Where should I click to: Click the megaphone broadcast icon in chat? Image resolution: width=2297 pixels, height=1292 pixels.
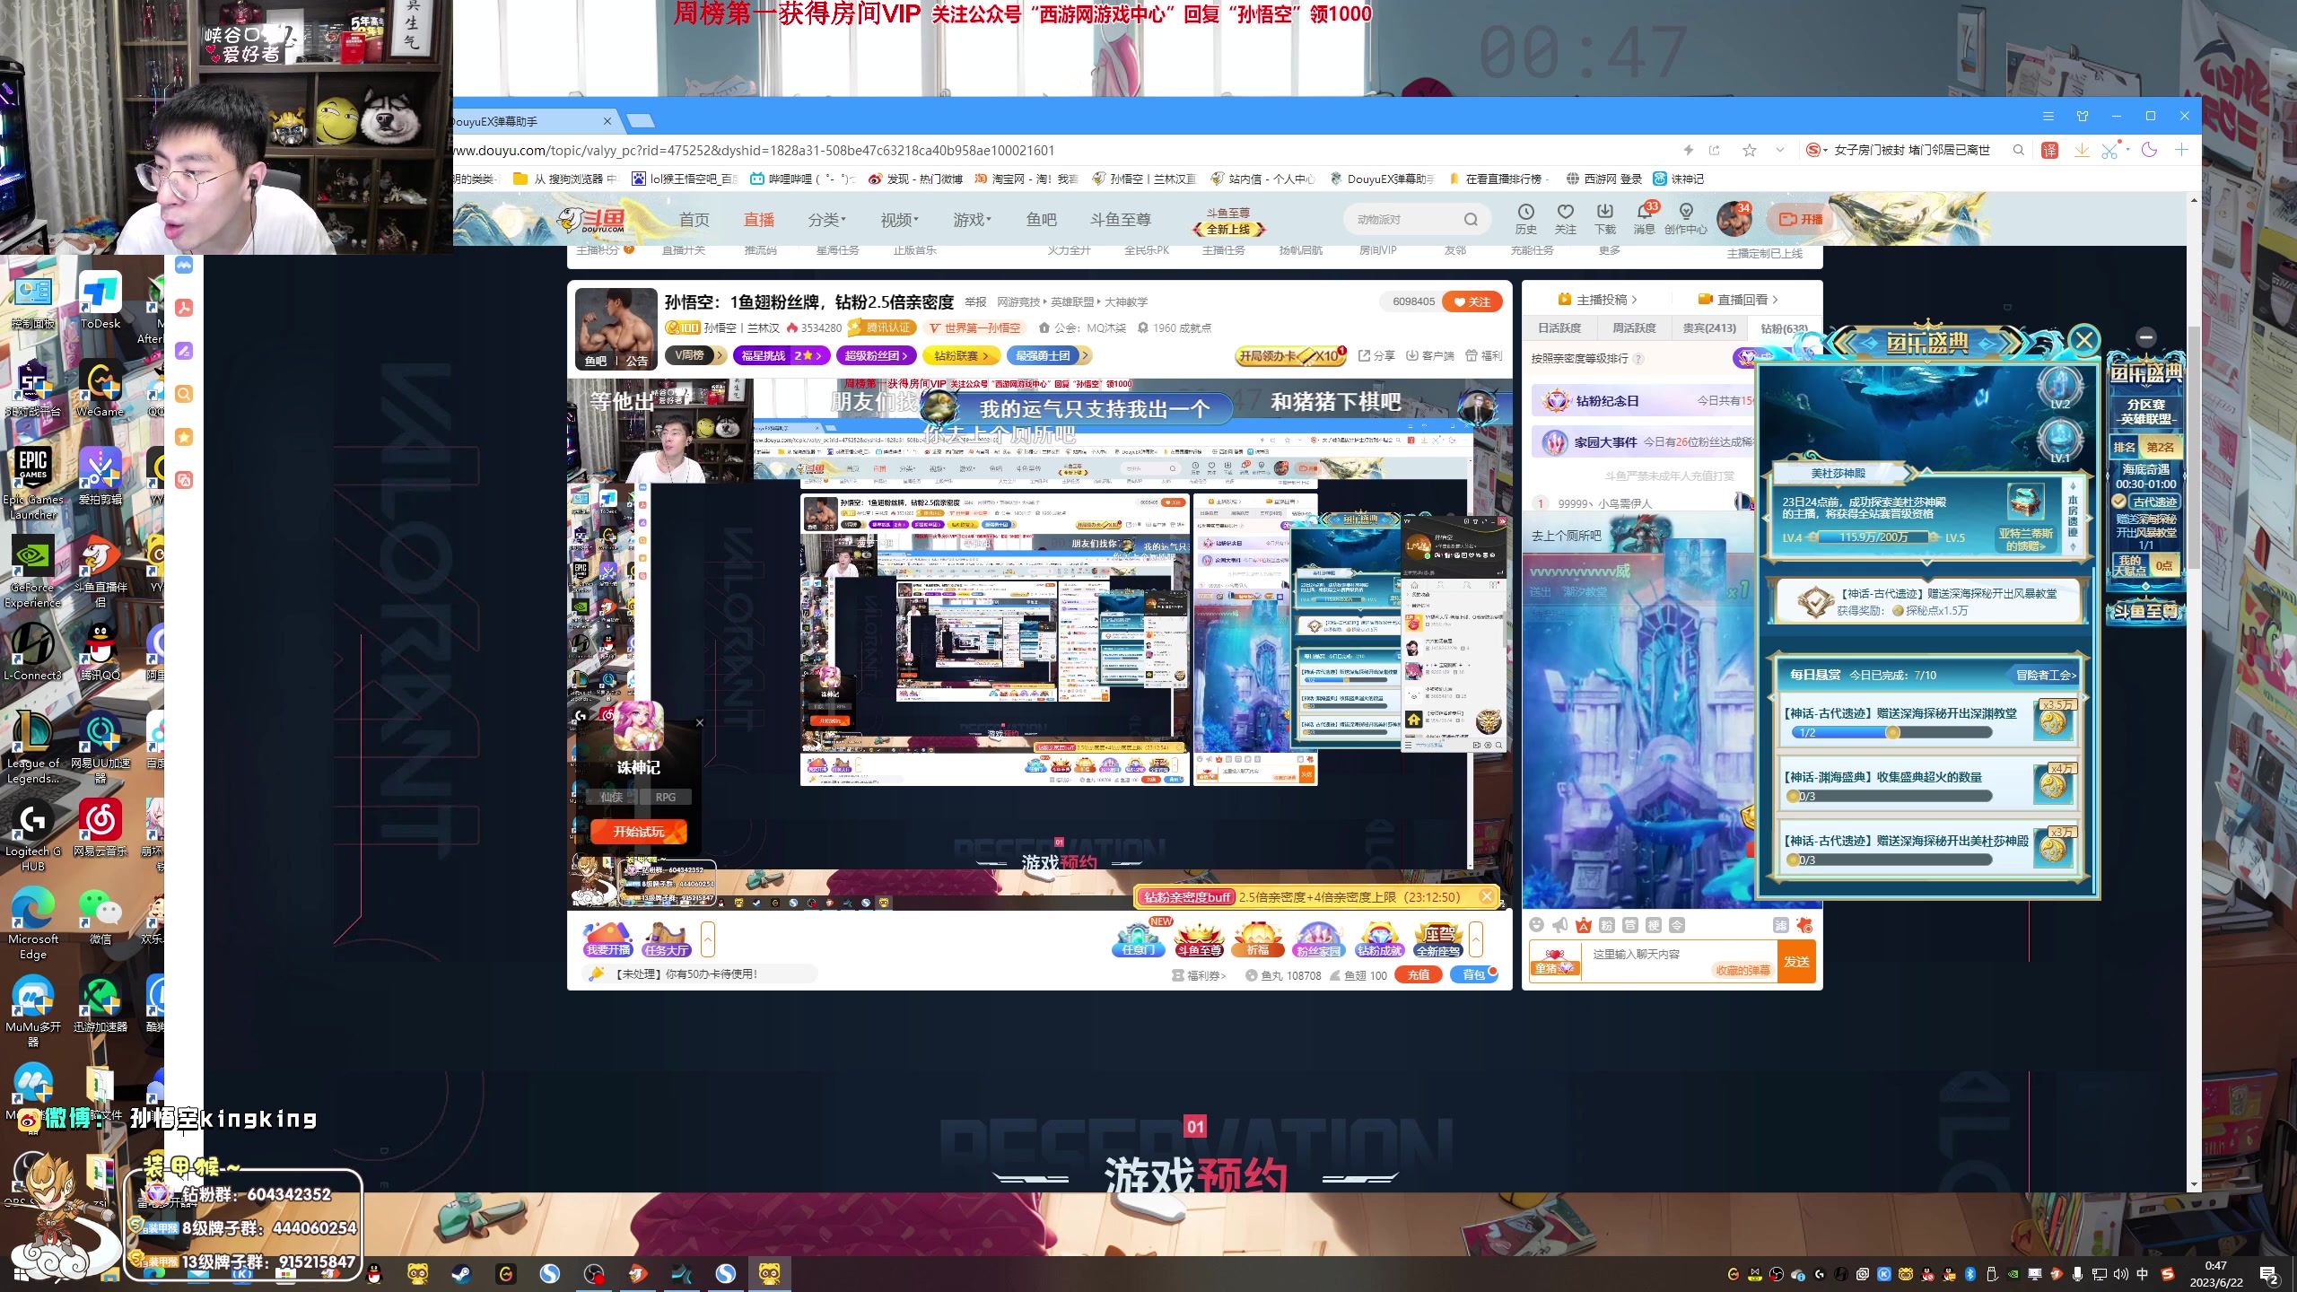[1560, 925]
